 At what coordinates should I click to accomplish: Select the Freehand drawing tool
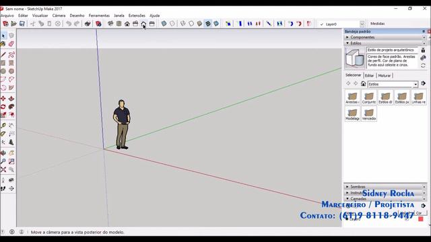point(11,54)
